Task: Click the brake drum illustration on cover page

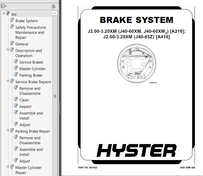Action: pos(137,63)
